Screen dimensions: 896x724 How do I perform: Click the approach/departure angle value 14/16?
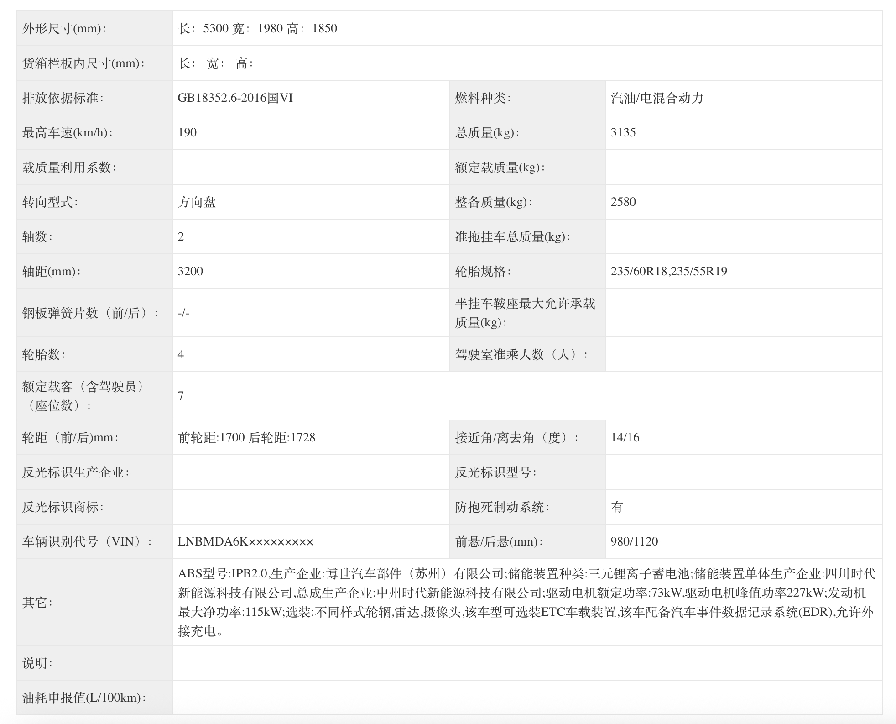click(x=625, y=438)
